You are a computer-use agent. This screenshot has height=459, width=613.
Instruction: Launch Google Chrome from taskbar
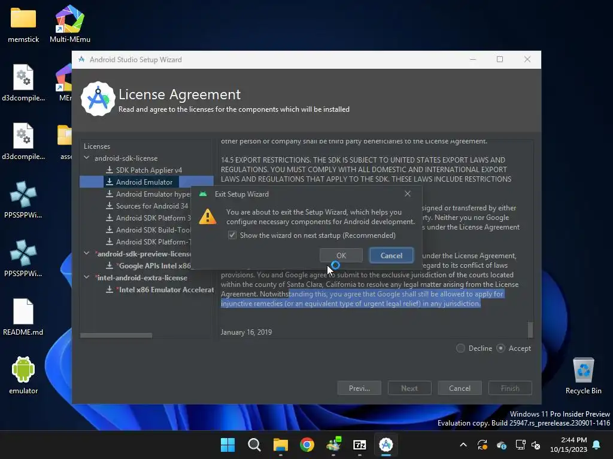(x=307, y=445)
